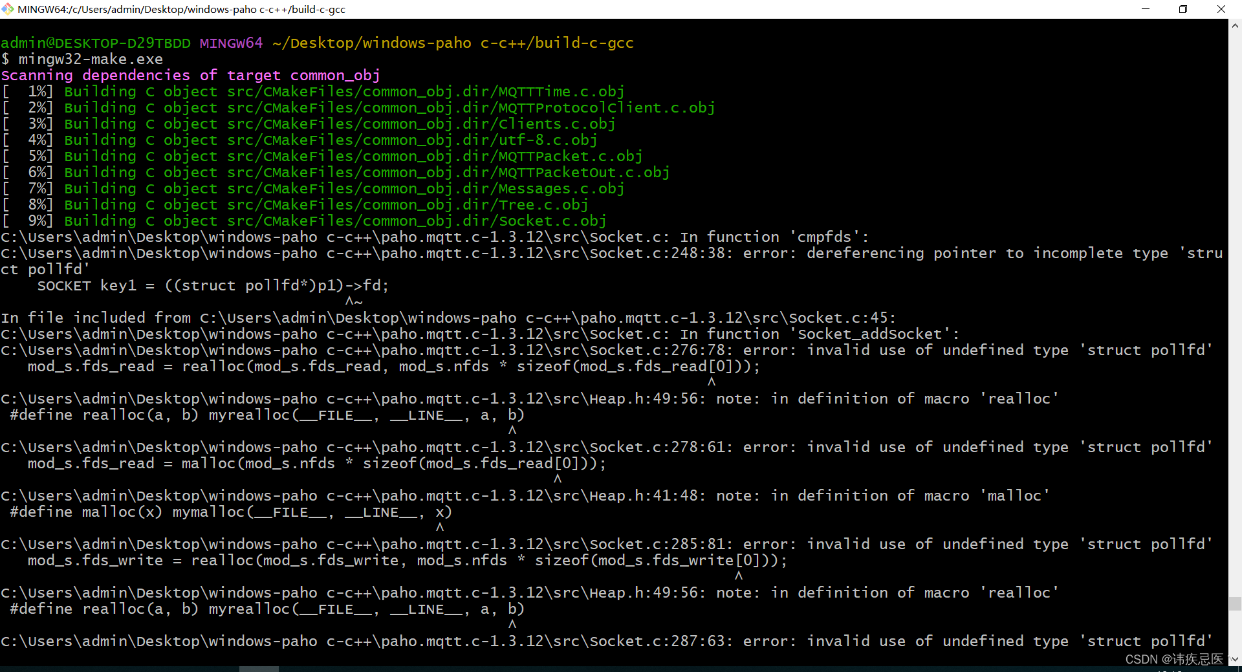Restore down the terminal window
The image size is (1242, 672).
click(1183, 9)
